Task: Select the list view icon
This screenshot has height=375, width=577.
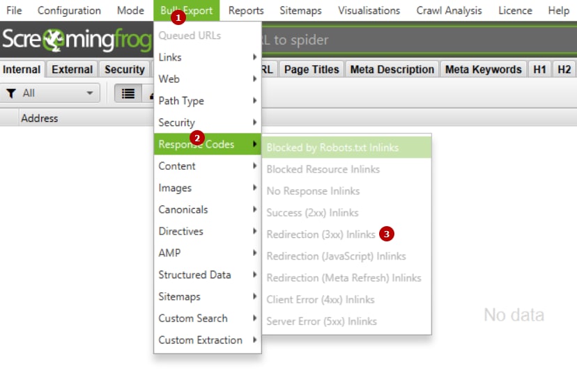Action: coord(128,94)
